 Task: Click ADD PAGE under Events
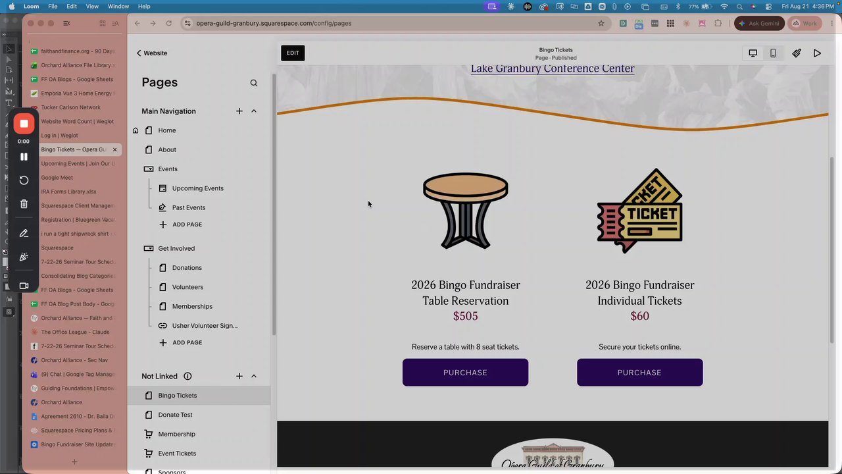click(x=181, y=224)
